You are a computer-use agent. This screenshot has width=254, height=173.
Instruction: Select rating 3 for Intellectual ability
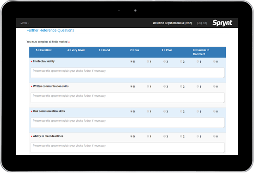click(164, 62)
